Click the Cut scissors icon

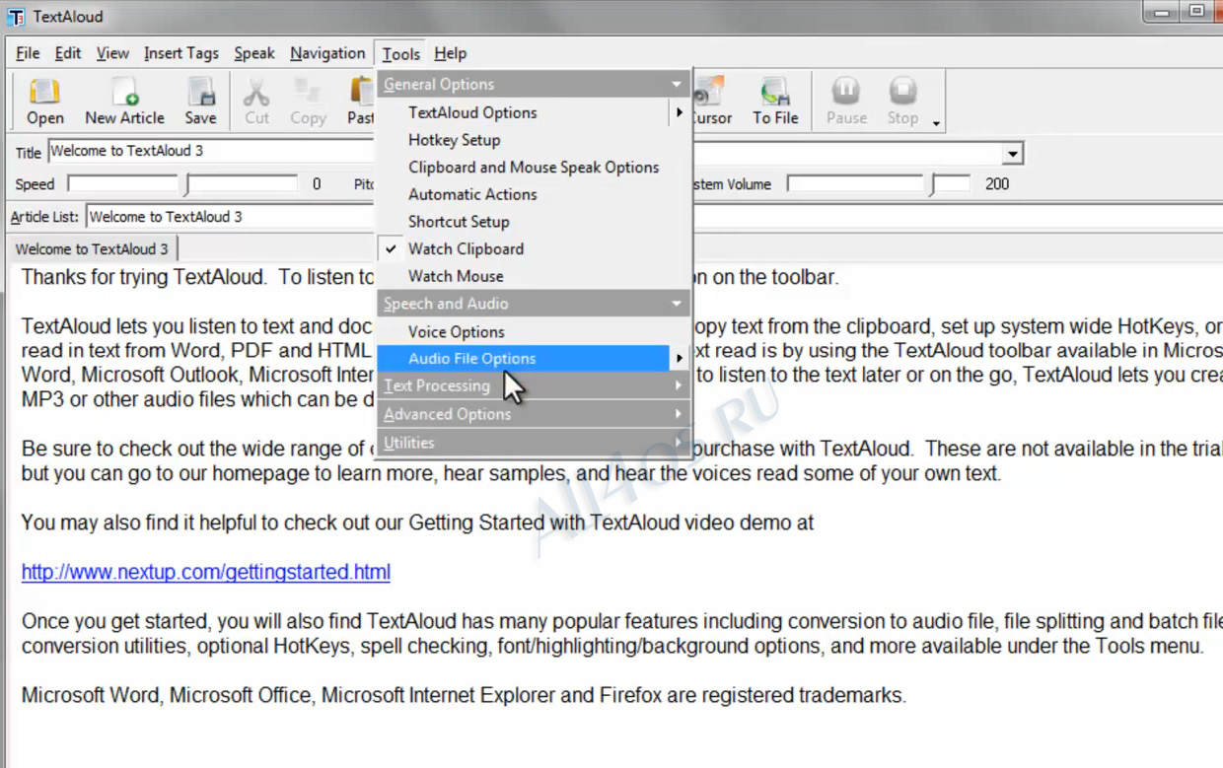pos(256,92)
